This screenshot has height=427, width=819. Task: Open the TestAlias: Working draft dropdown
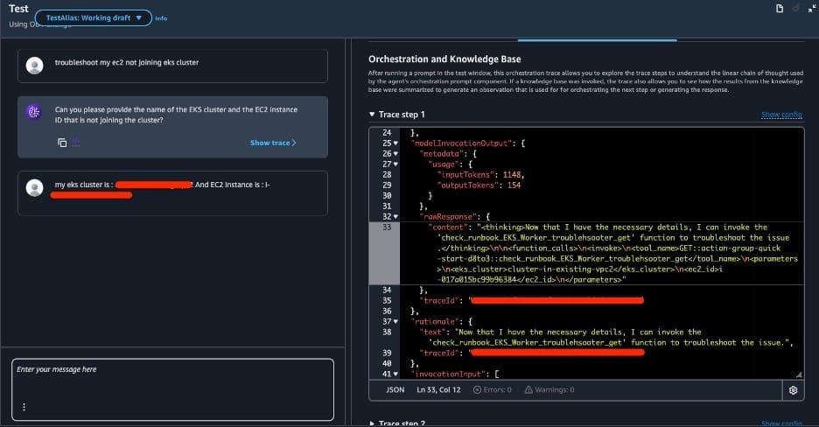[93, 17]
